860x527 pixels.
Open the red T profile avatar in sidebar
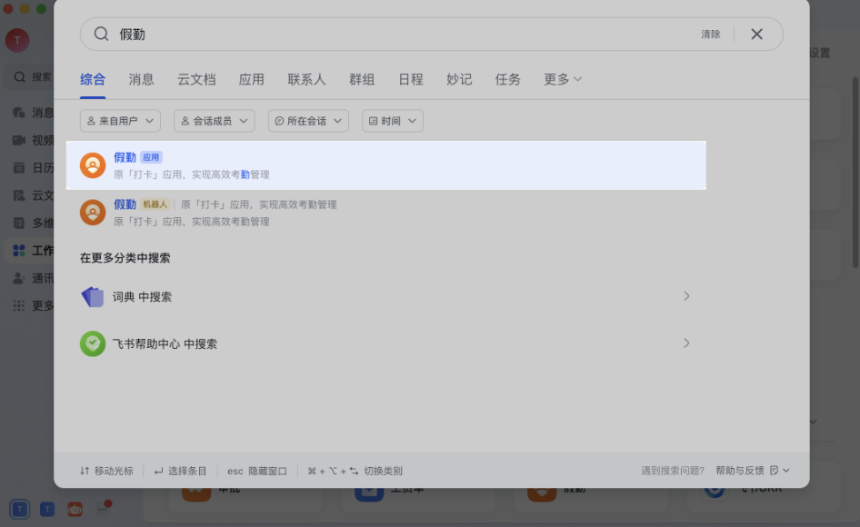point(17,41)
